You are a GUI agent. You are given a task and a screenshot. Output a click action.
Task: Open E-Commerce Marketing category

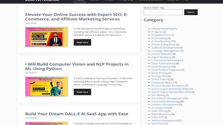coord(165,60)
